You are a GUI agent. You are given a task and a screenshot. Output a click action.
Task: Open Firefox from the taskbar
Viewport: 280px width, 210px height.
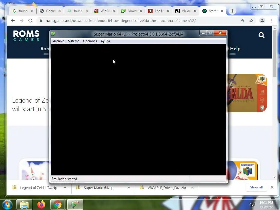point(41,205)
